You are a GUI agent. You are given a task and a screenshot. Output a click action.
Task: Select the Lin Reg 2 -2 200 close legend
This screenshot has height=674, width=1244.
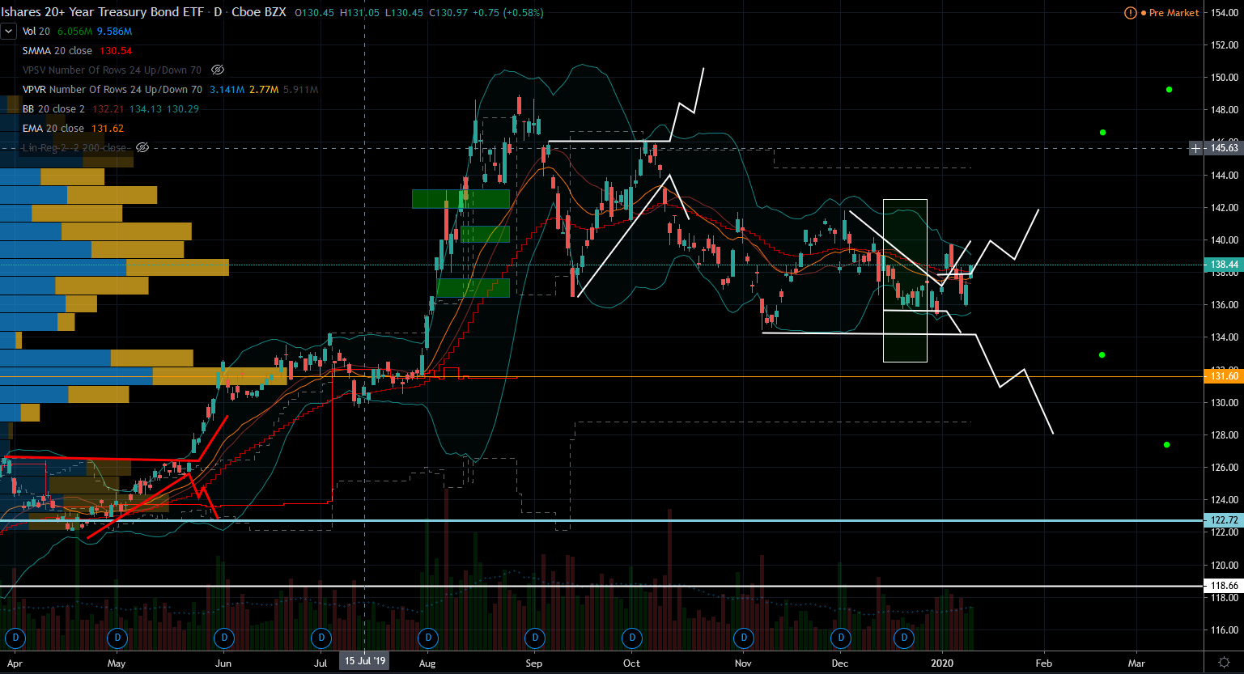coord(74,148)
